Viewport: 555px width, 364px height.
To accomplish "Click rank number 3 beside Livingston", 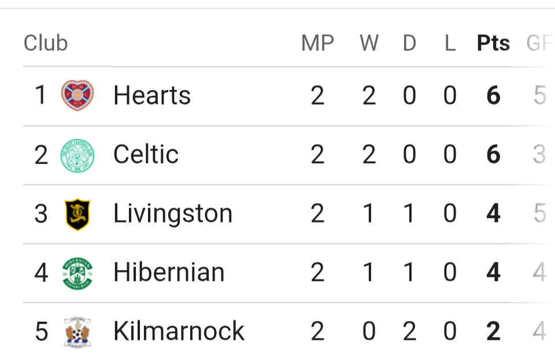I will click(41, 214).
